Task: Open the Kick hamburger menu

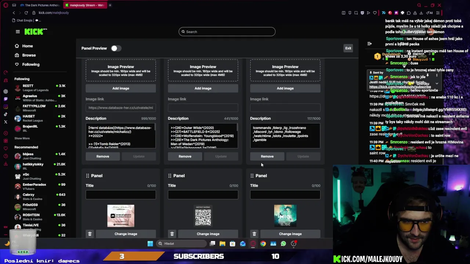Action: tap(18, 32)
